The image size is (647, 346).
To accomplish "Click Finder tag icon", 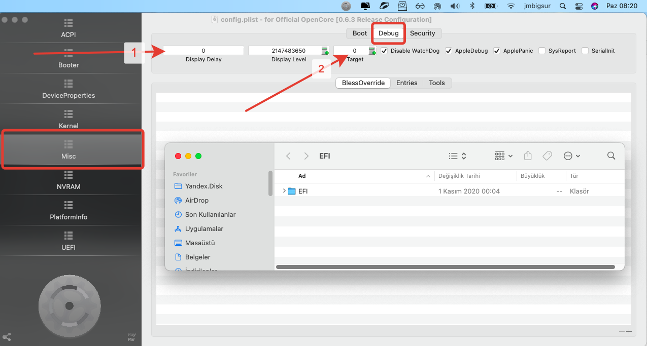I will [547, 156].
